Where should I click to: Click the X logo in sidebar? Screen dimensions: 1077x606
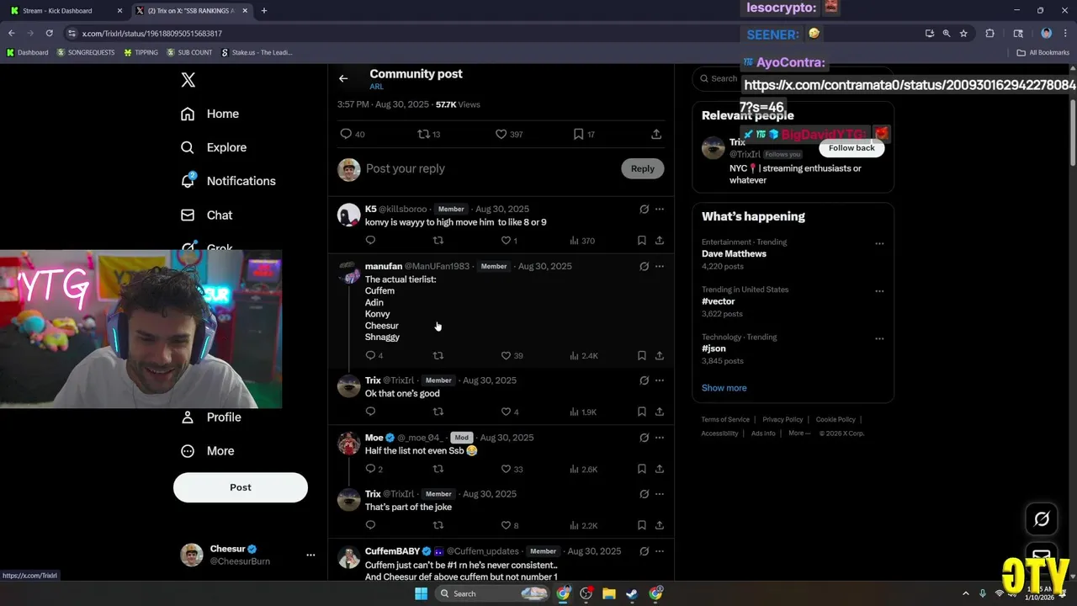point(188,80)
